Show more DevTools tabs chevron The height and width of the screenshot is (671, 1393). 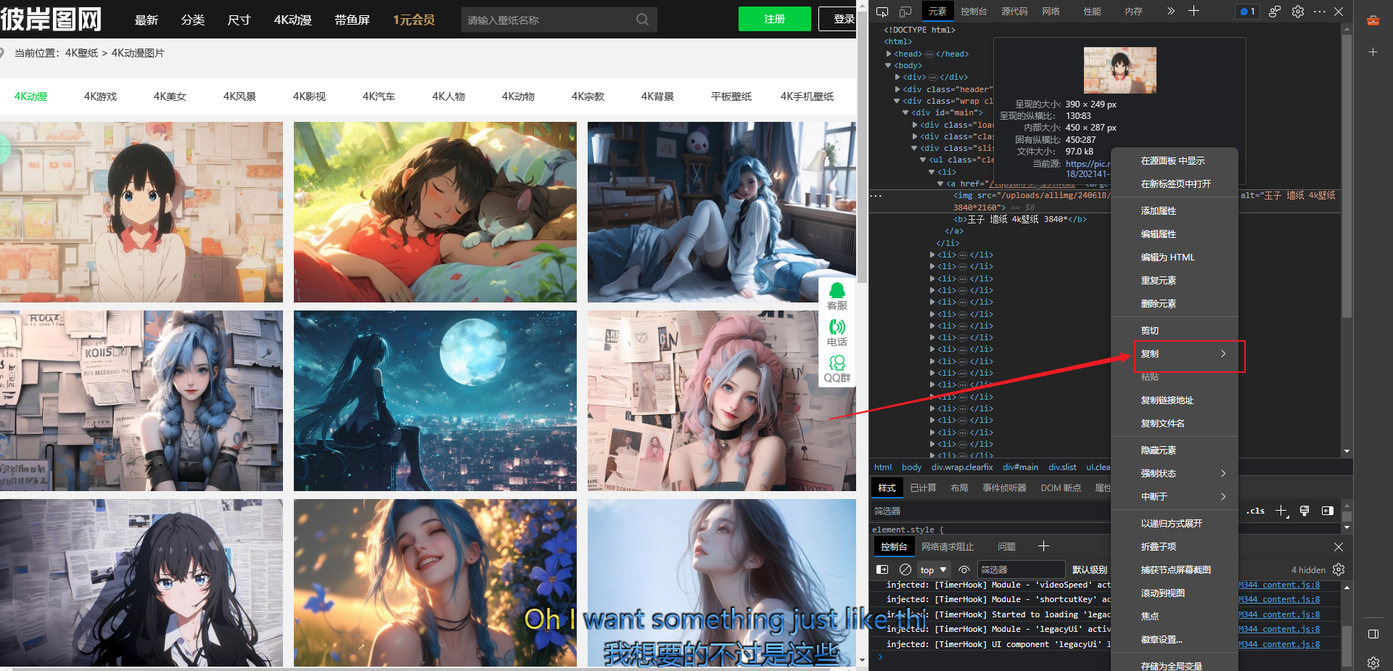pyautogui.click(x=1170, y=11)
